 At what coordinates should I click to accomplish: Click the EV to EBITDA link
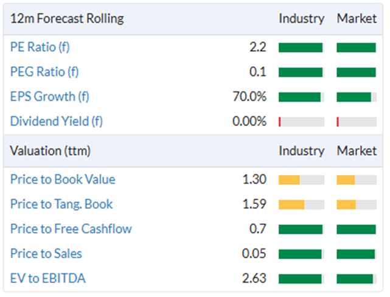47,278
